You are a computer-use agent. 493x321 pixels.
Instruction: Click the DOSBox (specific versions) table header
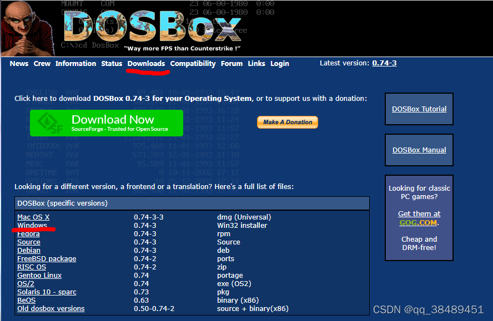(192, 203)
